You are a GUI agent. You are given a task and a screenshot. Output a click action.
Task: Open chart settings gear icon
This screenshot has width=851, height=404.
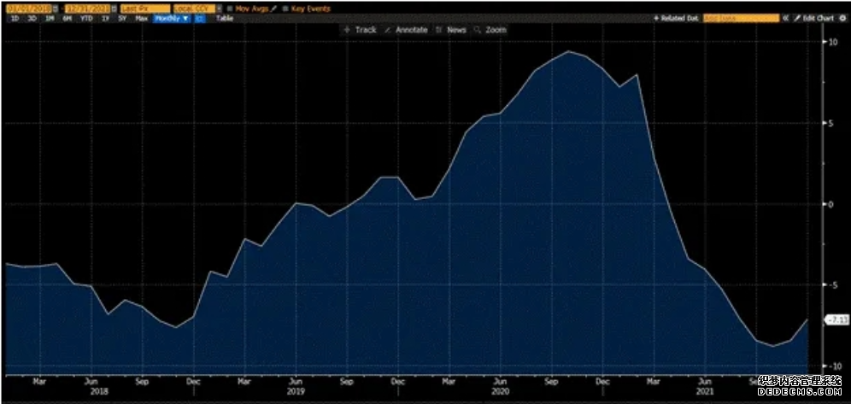click(x=842, y=19)
